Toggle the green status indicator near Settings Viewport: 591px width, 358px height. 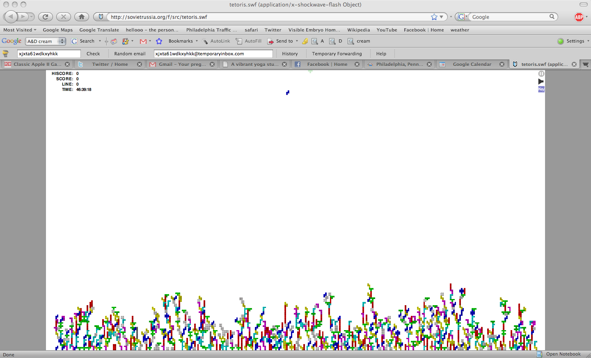561,41
